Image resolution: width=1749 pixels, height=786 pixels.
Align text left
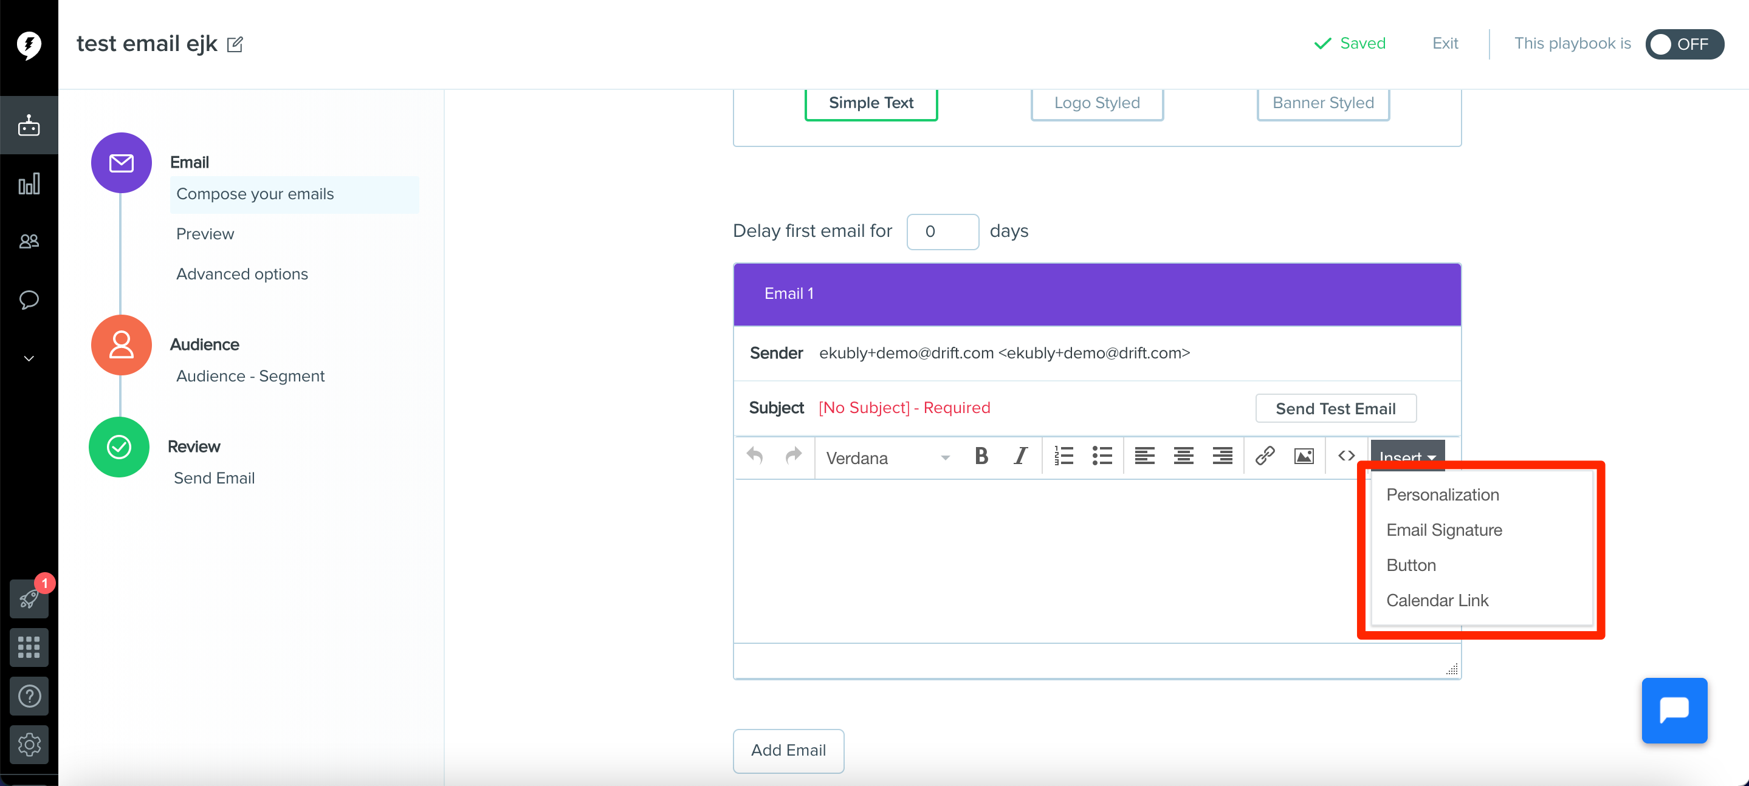pos(1145,456)
